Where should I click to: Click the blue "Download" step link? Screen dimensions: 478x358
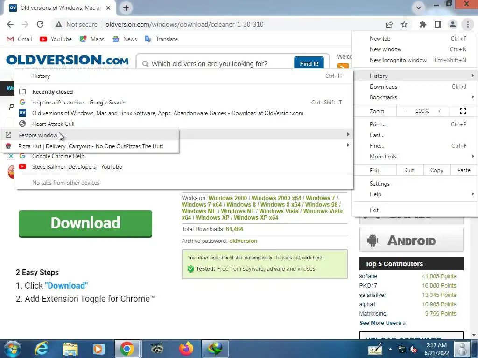tap(66, 286)
